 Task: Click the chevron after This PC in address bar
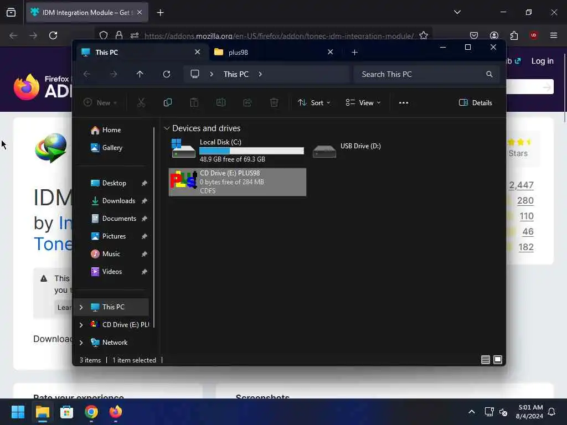click(x=260, y=74)
